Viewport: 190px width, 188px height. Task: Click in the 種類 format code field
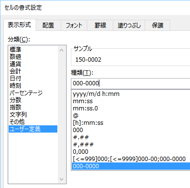(131, 83)
